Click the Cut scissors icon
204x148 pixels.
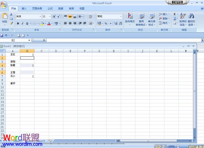(11, 15)
